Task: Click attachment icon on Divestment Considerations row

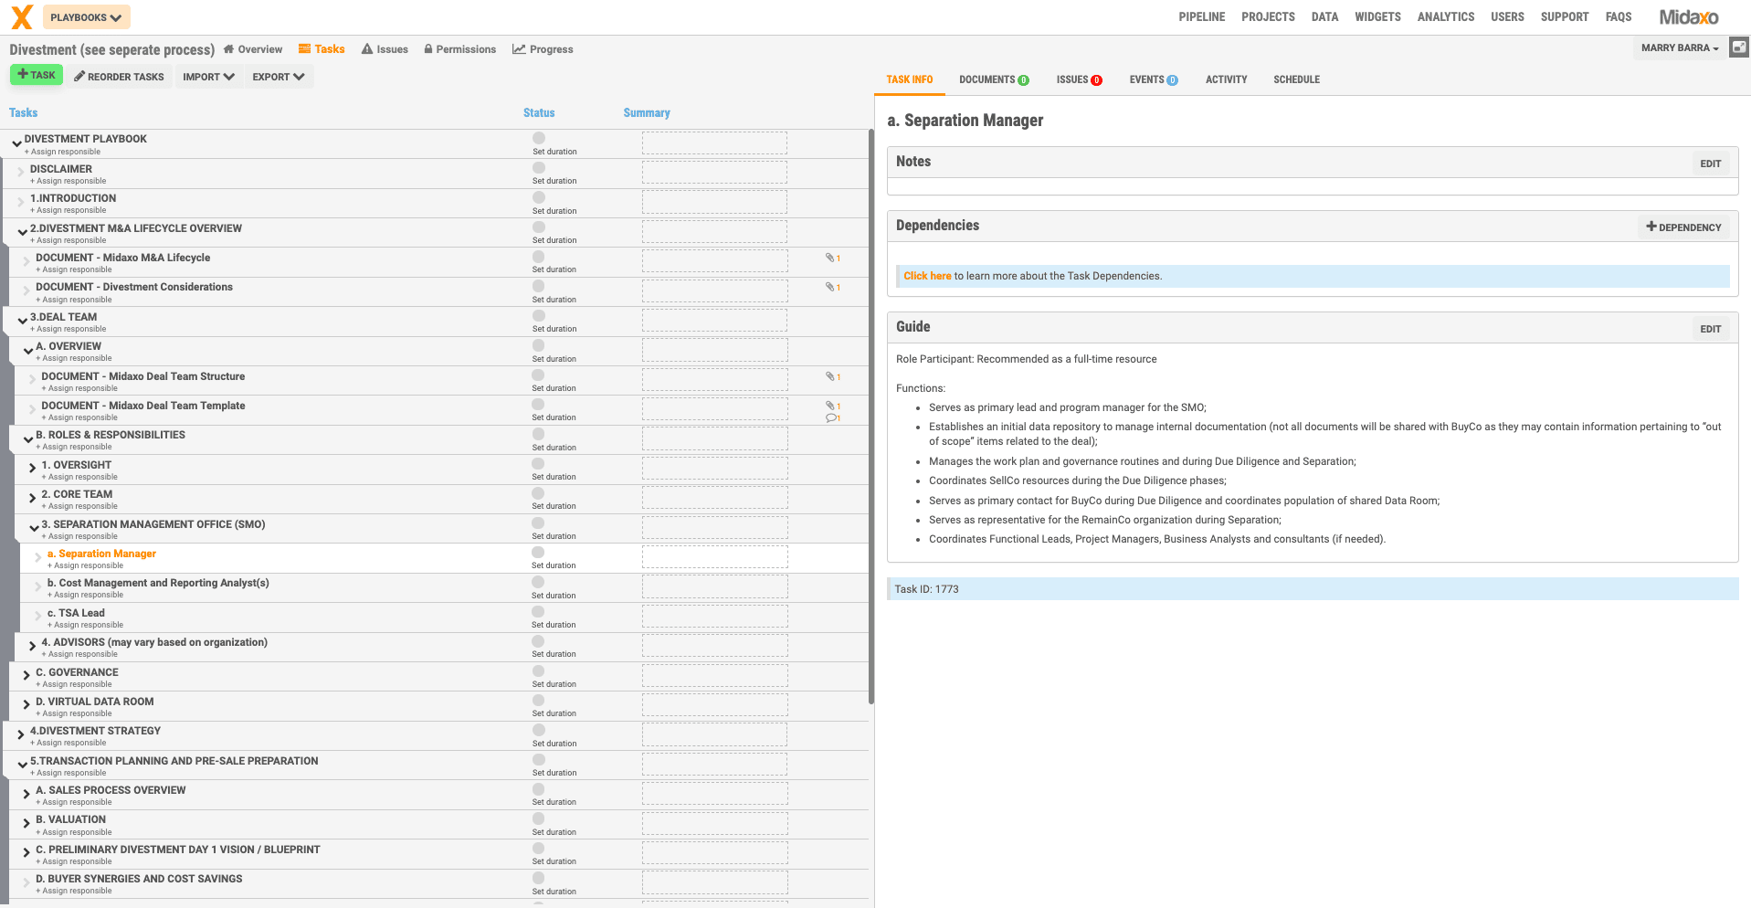Action: (x=830, y=287)
